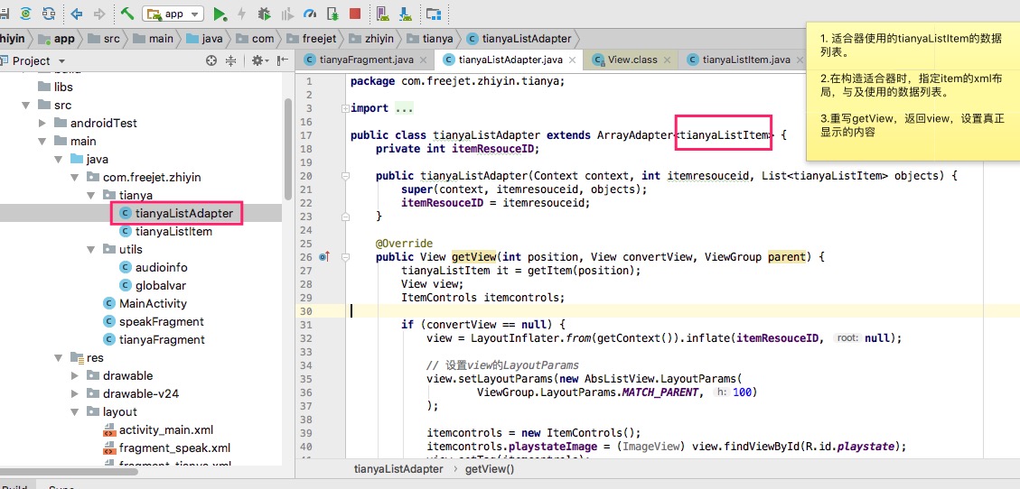This screenshot has width=1020, height=489.
Task: Click override gutter icon on line 26
Action: [x=326, y=257]
